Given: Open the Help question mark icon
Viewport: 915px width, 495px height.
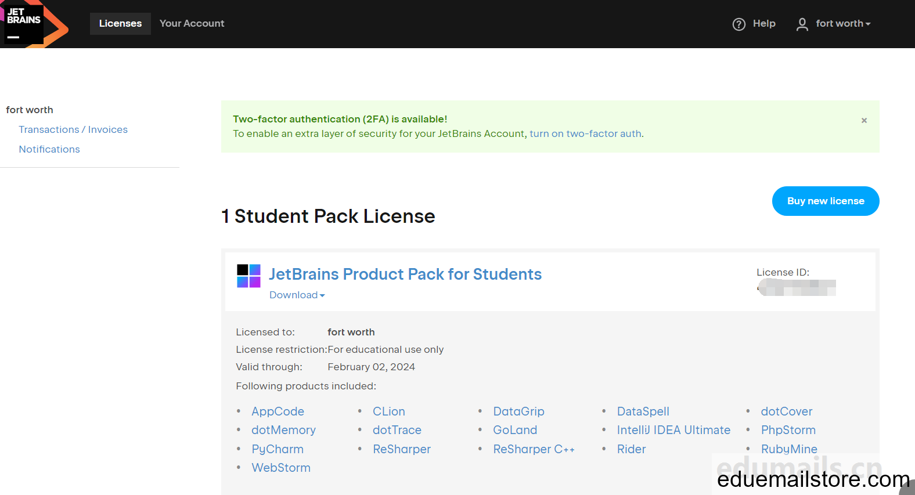Looking at the screenshot, I should [x=739, y=24].
